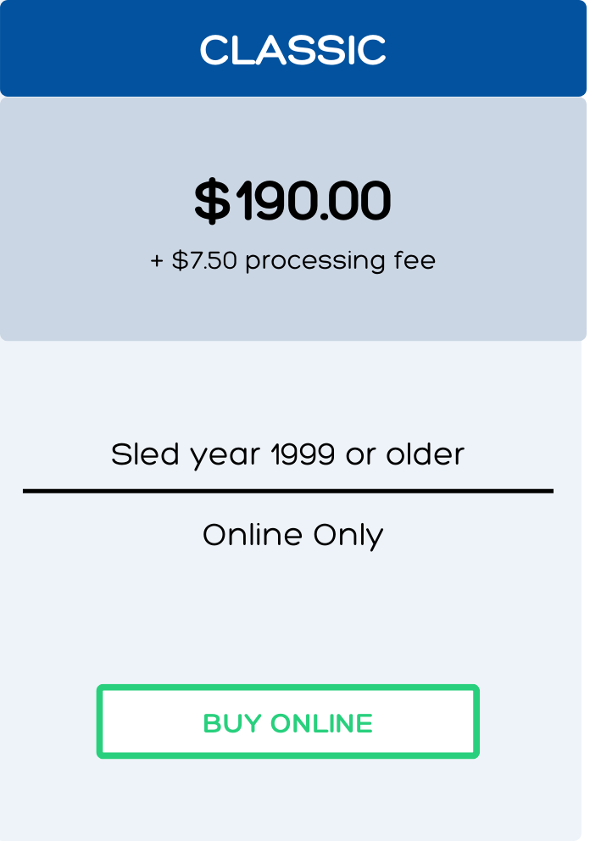Click the word older in sled description
Viewport: 590px width, 841px height.
426,454
